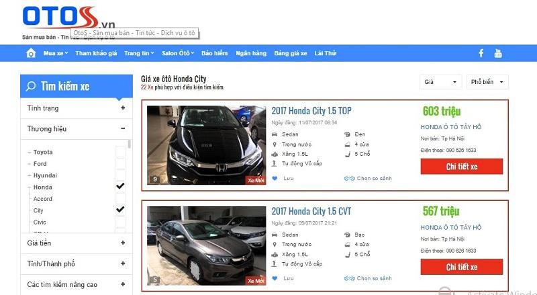Screen dimensions: 537x295
Task: Click the home icon in navigation bar
Action: point(31,53)
